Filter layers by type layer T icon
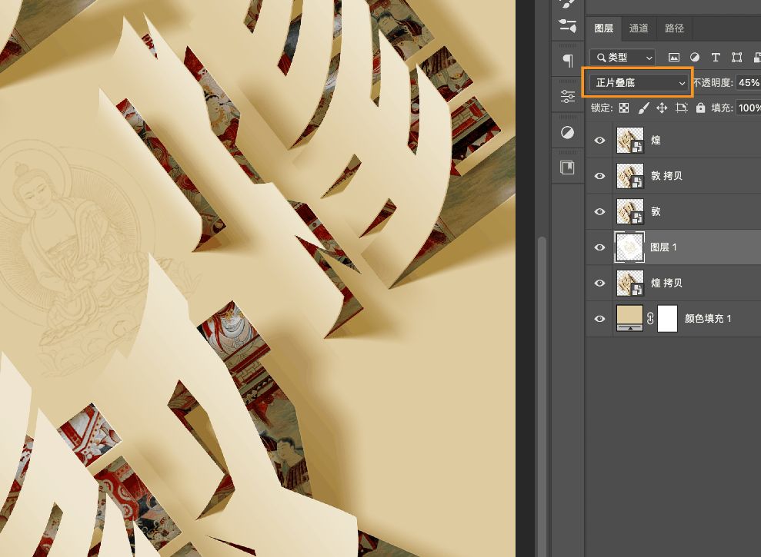The image size is (761, 557). click(x=716, y=58)
